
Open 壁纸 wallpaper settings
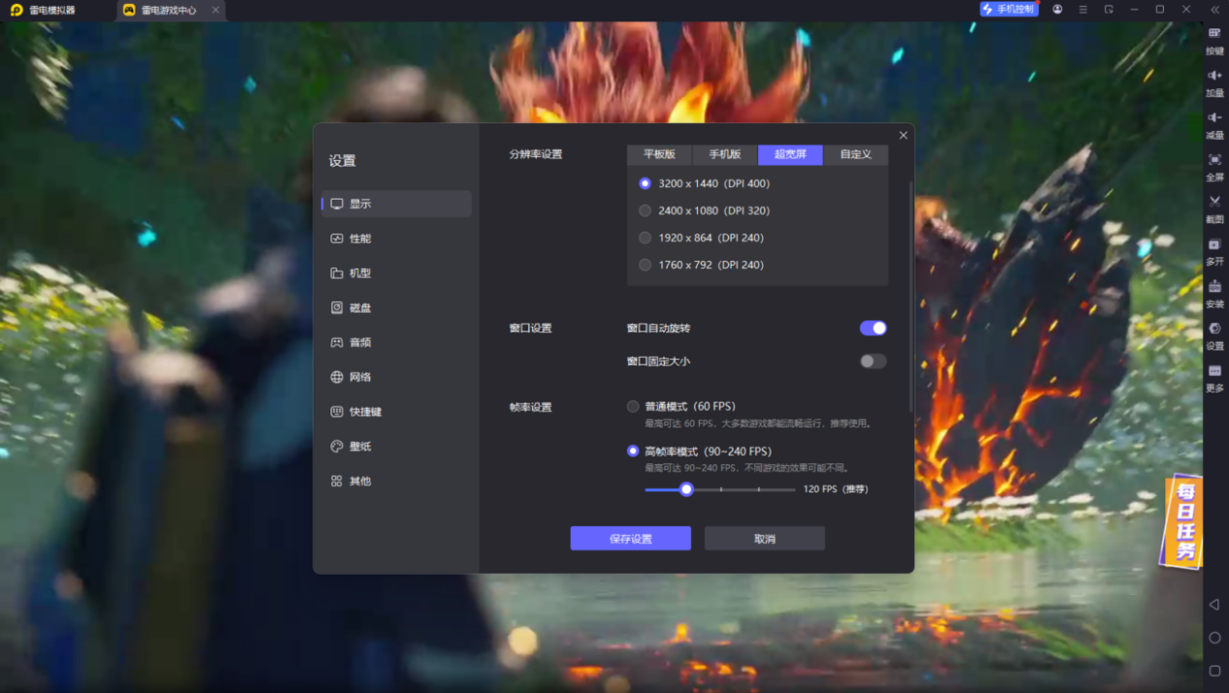tap(396, 447)
